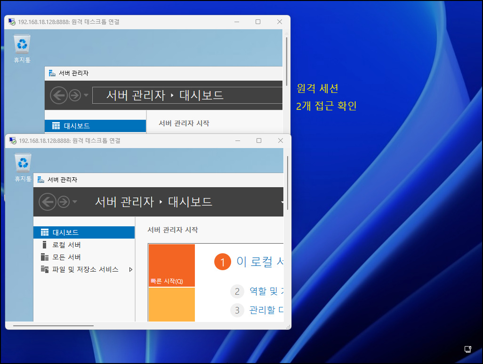This screenshot has height=364, width=483.
Task: Click monitor icon at desktop bottom-right corner
Action: click(468, 349)
